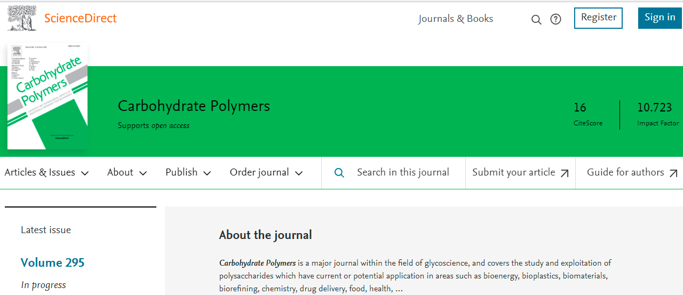683x295 pixels.
Task: Click the Carbohydrate Polymers journal title
Action: [x=194, y=106]
